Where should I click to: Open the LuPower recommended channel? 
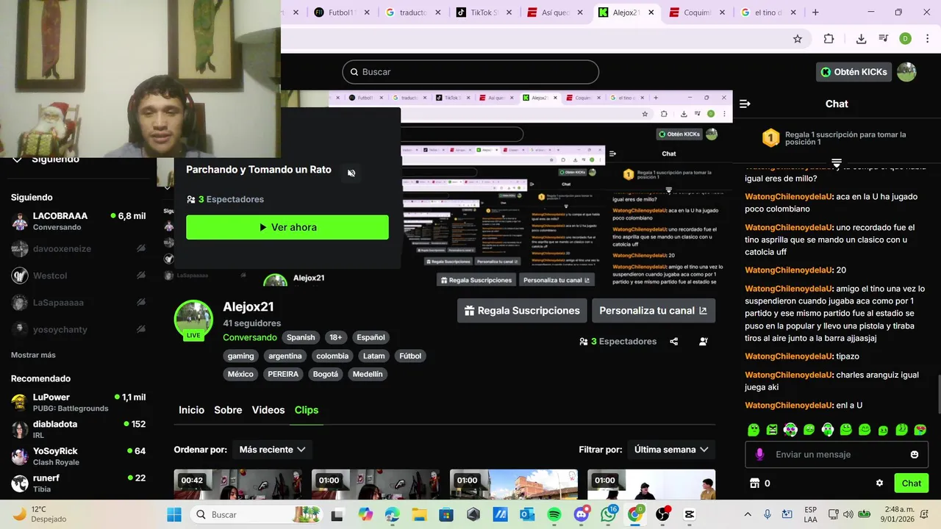tap(78, 403)
